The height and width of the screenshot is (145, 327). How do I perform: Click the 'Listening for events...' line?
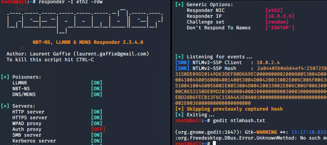tap(219, 57)
